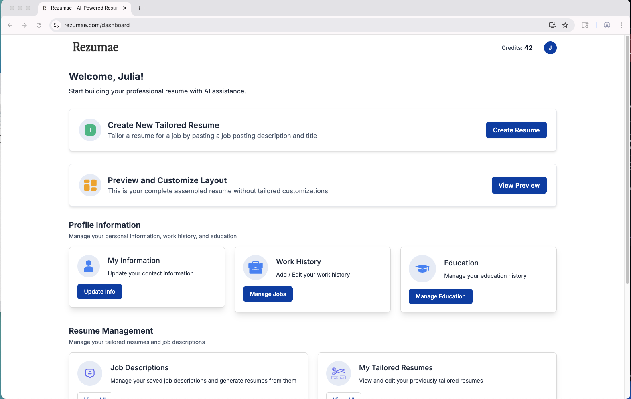Click the Rezumae logo
Viewport: 631px width, 399px height.
(95, 47)
